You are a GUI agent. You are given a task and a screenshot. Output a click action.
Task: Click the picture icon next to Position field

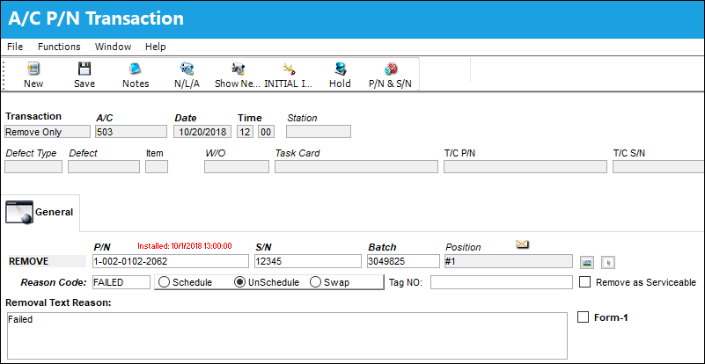click(x=587, y=262)
